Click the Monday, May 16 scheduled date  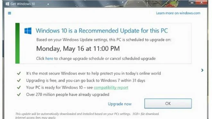(78, 48)
